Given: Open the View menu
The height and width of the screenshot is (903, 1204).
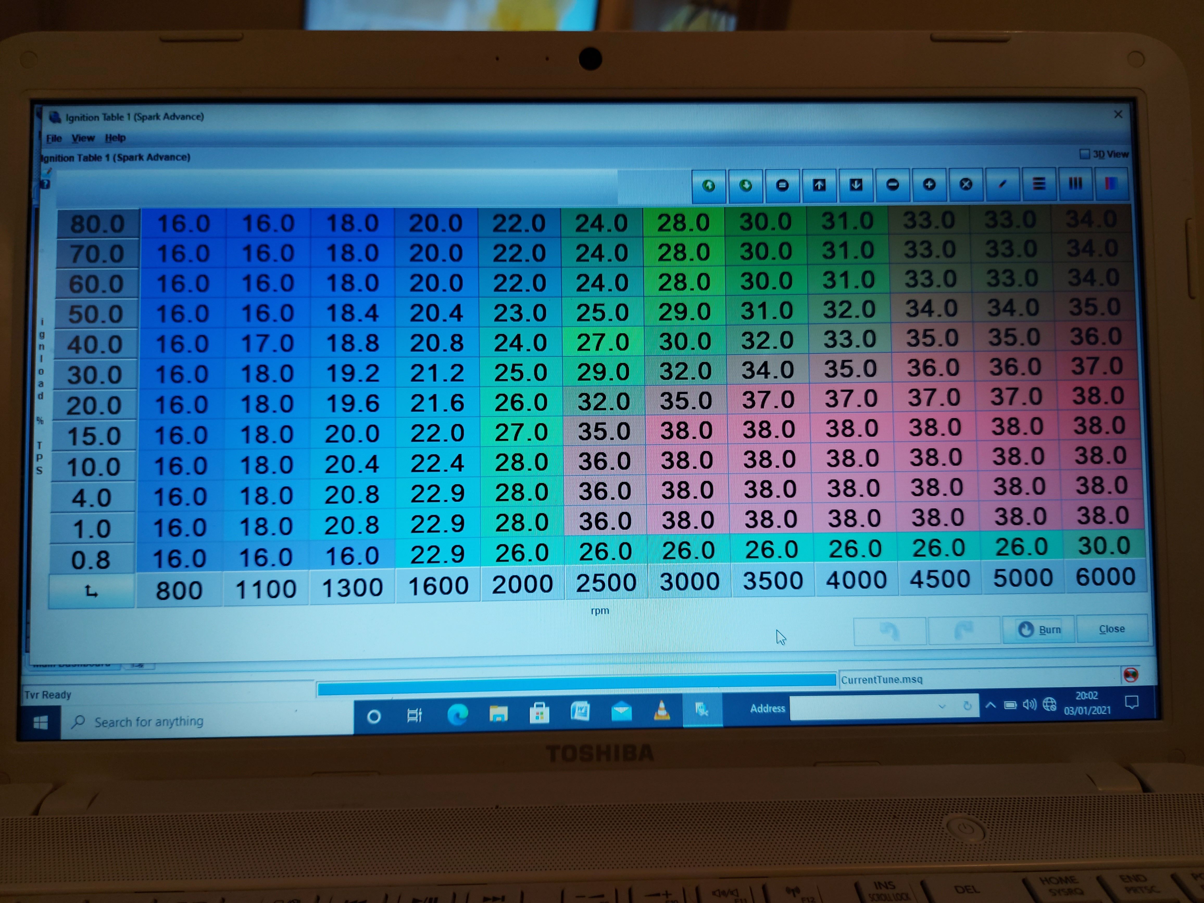Looking at the screenshot, I should pyautogui.click(x=83, y=138).
